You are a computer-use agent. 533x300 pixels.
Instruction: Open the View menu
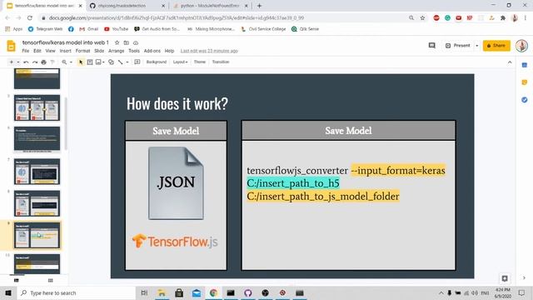[50, 51]
